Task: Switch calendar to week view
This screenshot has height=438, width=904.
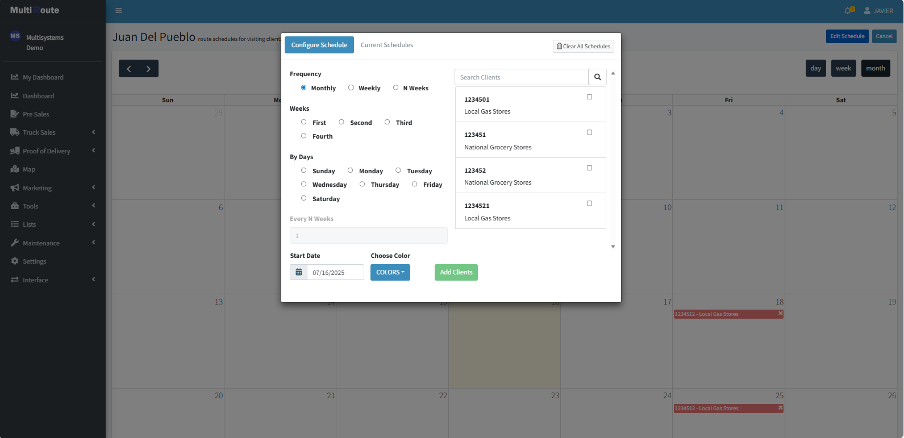Action: 843,68
